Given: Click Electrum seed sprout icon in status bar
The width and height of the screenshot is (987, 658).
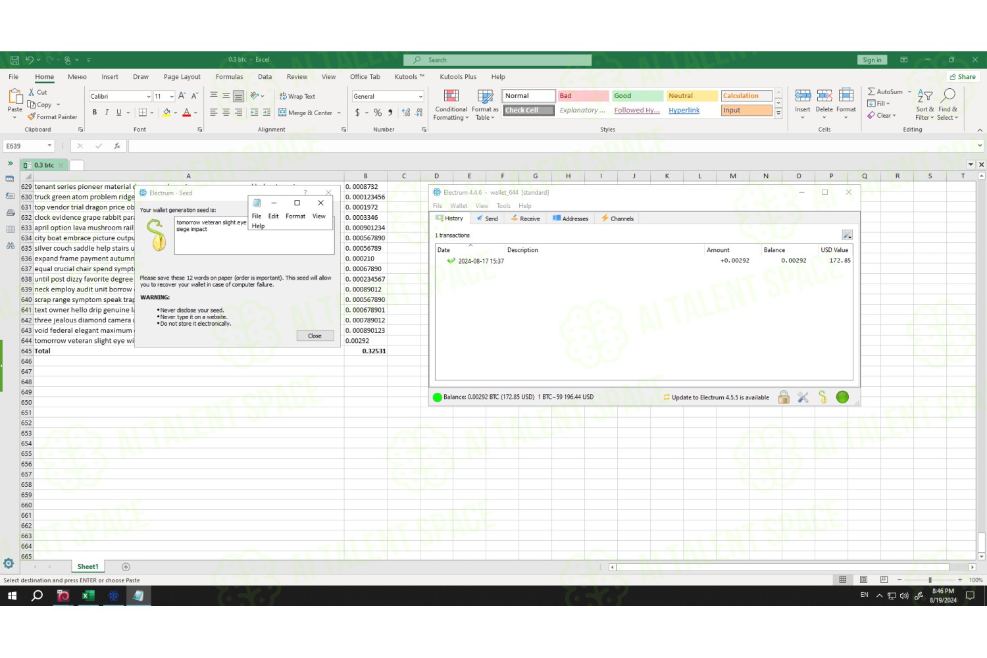Looking at the screenshot, I should click(822, 397).
